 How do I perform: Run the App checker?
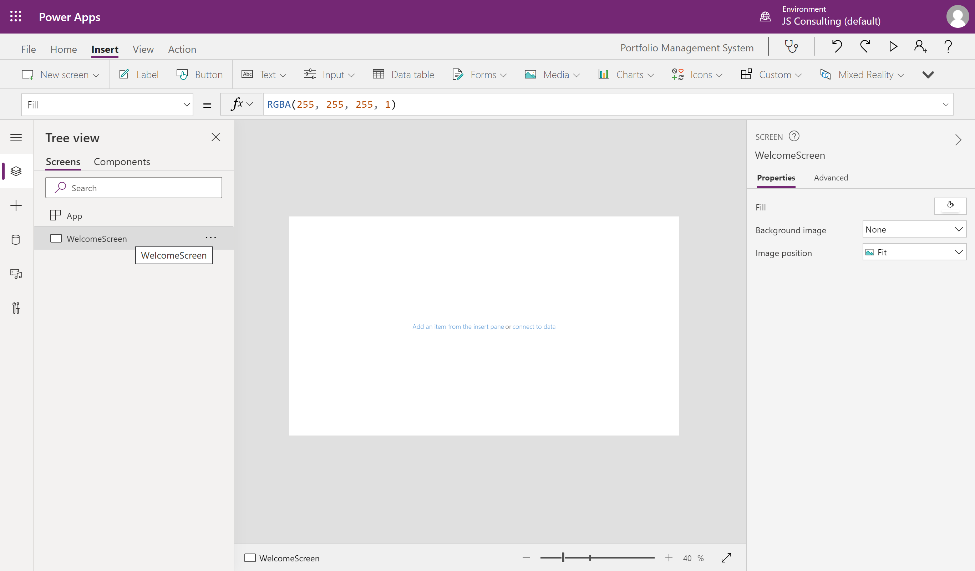point(791,46)
